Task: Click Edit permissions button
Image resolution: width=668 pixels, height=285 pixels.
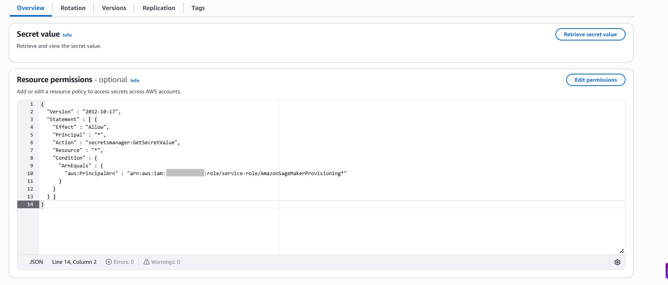Action: (x=595, y=80)
